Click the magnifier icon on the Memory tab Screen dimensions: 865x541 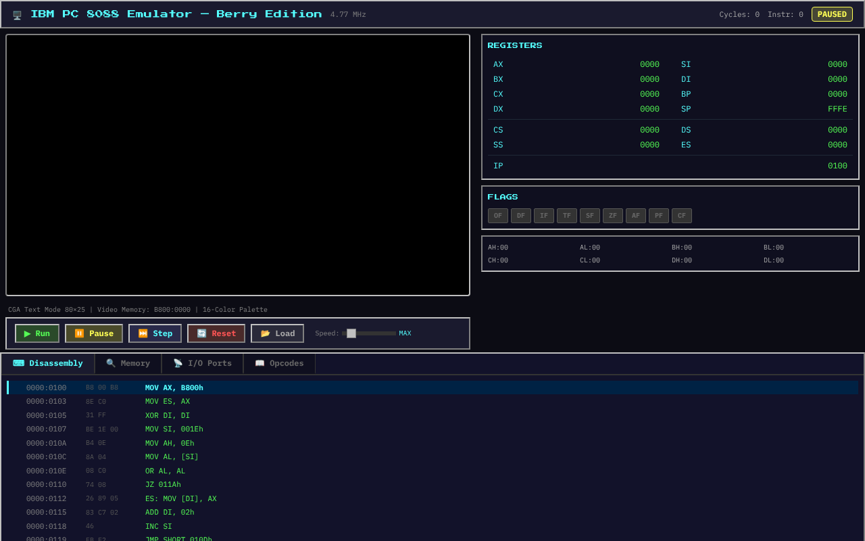coord(110,363)
